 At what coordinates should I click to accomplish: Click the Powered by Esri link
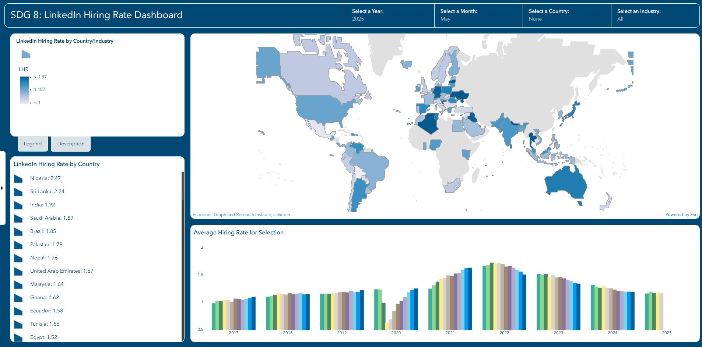(x=681, y=215)
